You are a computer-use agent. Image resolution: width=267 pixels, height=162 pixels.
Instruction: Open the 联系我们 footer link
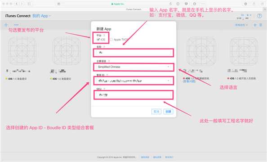(x=169, y=157)
